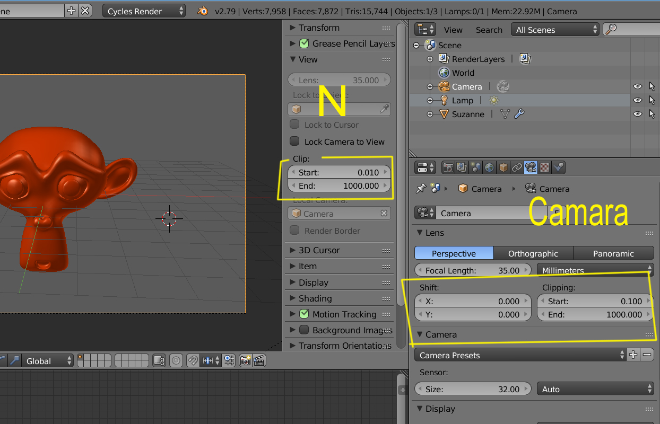
Task: Select Orthographic lens type
Action: coord(533,253)
